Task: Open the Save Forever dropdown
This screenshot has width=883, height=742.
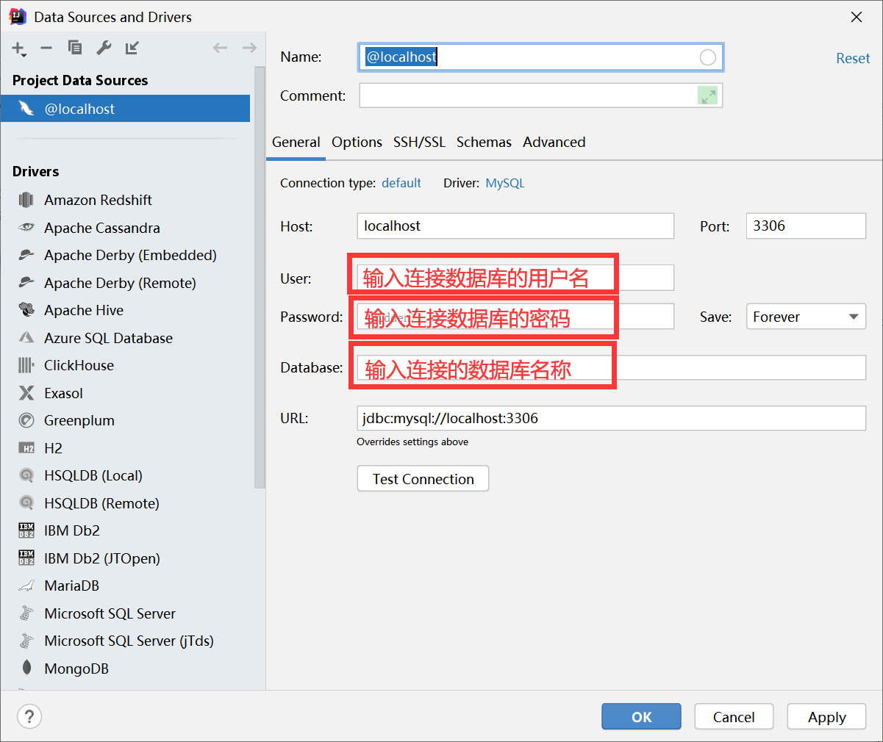Action: [x=806, y=317]
